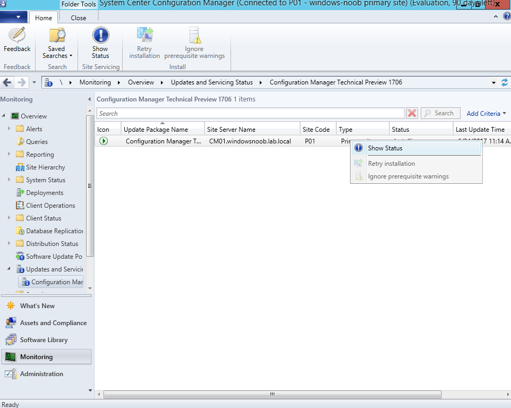Select Software Update Point node
Screen dimensions: 511x408
pos(54,257)
